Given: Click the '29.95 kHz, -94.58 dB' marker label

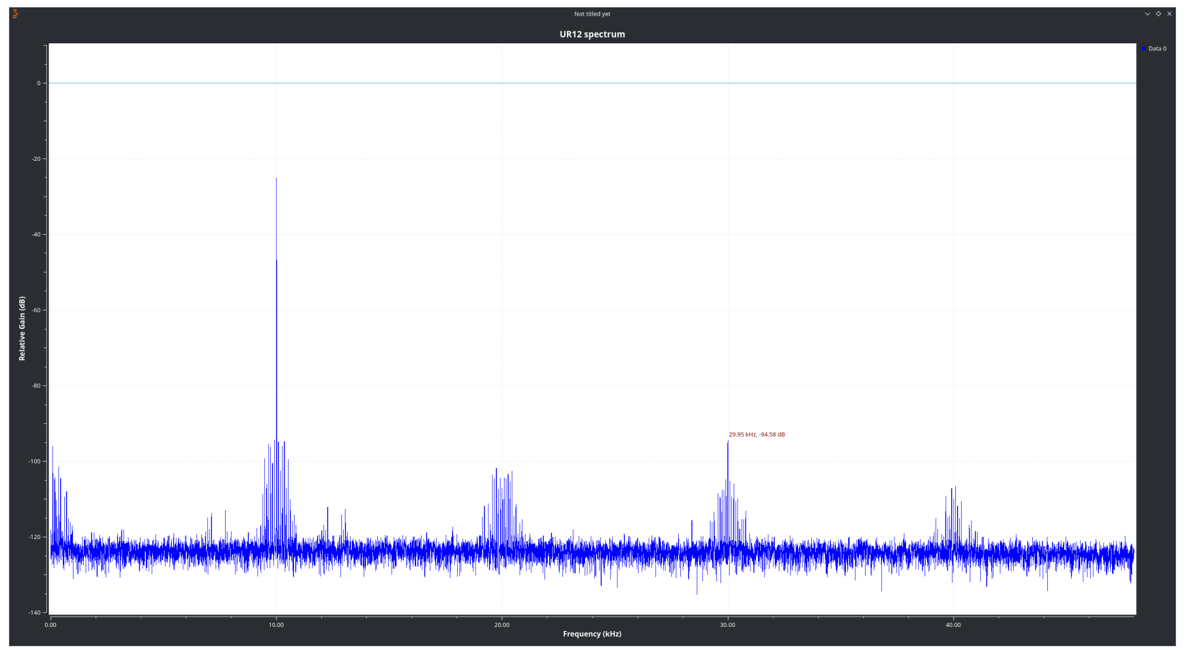Looking at the screenshot, I should (x=757, y=434).
